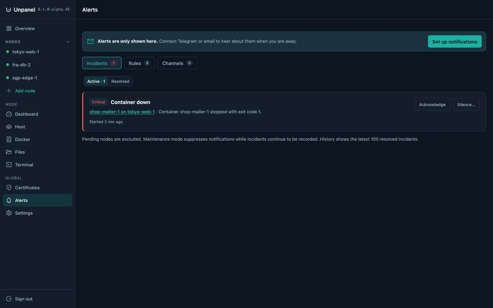The height and width of the screenshot is (308, 493).
Task: Click Sign out
Action: pos(38,299)
